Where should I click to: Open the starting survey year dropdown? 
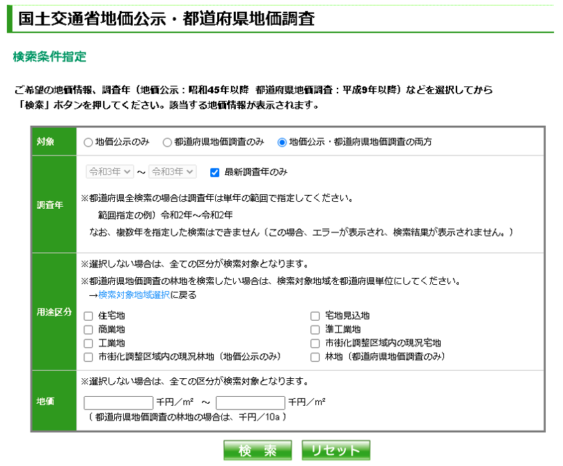(109, 173)
